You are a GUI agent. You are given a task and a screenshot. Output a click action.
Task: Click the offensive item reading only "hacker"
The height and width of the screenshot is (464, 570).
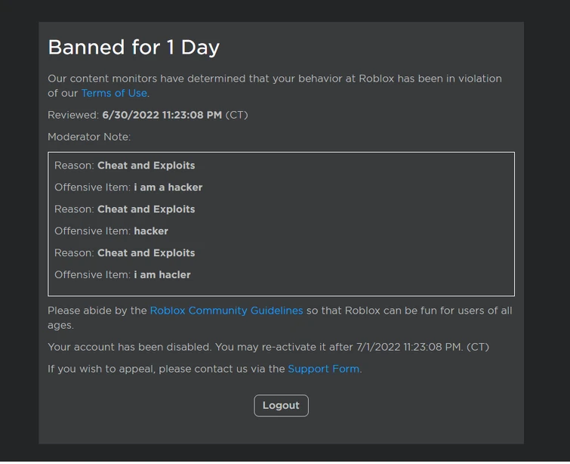point(151,231)
